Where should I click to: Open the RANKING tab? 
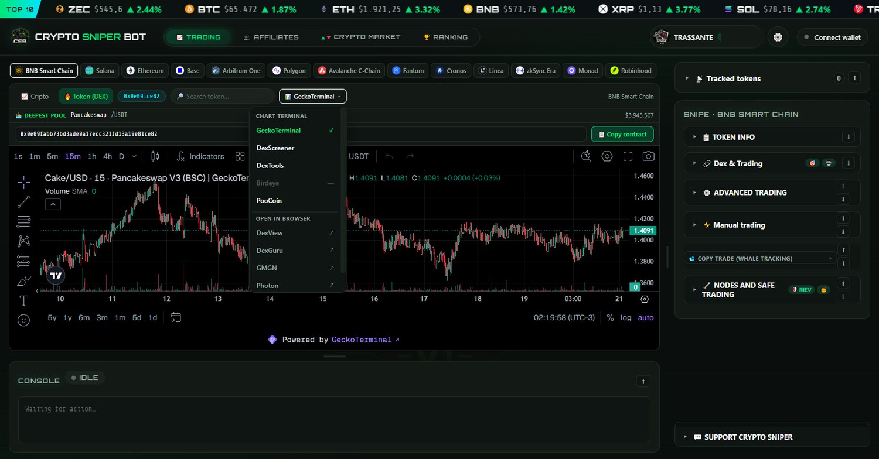click(x=445, y=37)
